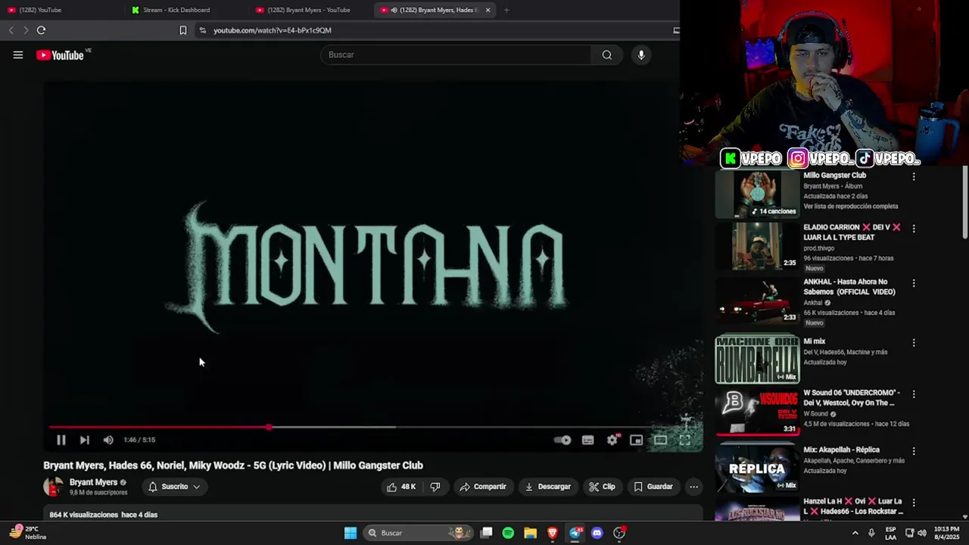Go back in browser

[x=11, y=30]
